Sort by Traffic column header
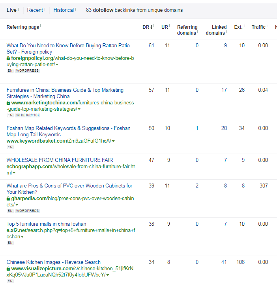277x284 pixels. tap(258, 27)
